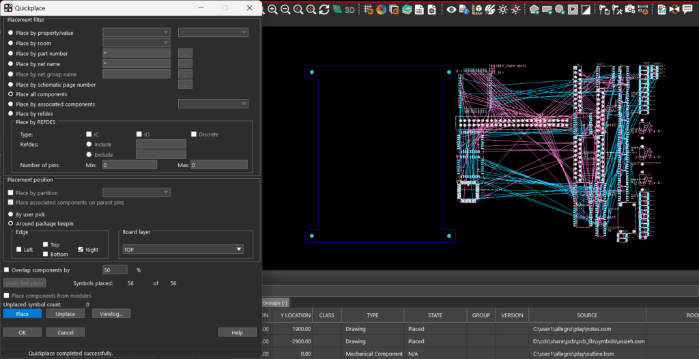Click the add rectangle shape icon
The width and height of the screenshot is (699, 359).
[x=547, y=10]
